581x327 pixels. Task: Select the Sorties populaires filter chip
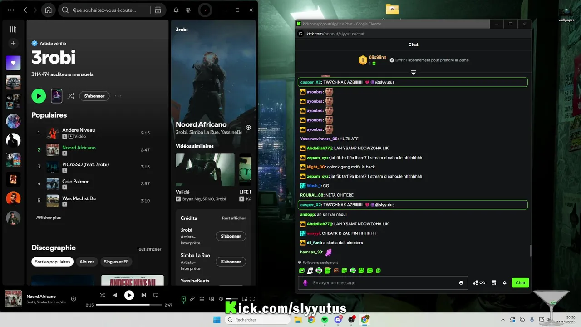[53, 262]
